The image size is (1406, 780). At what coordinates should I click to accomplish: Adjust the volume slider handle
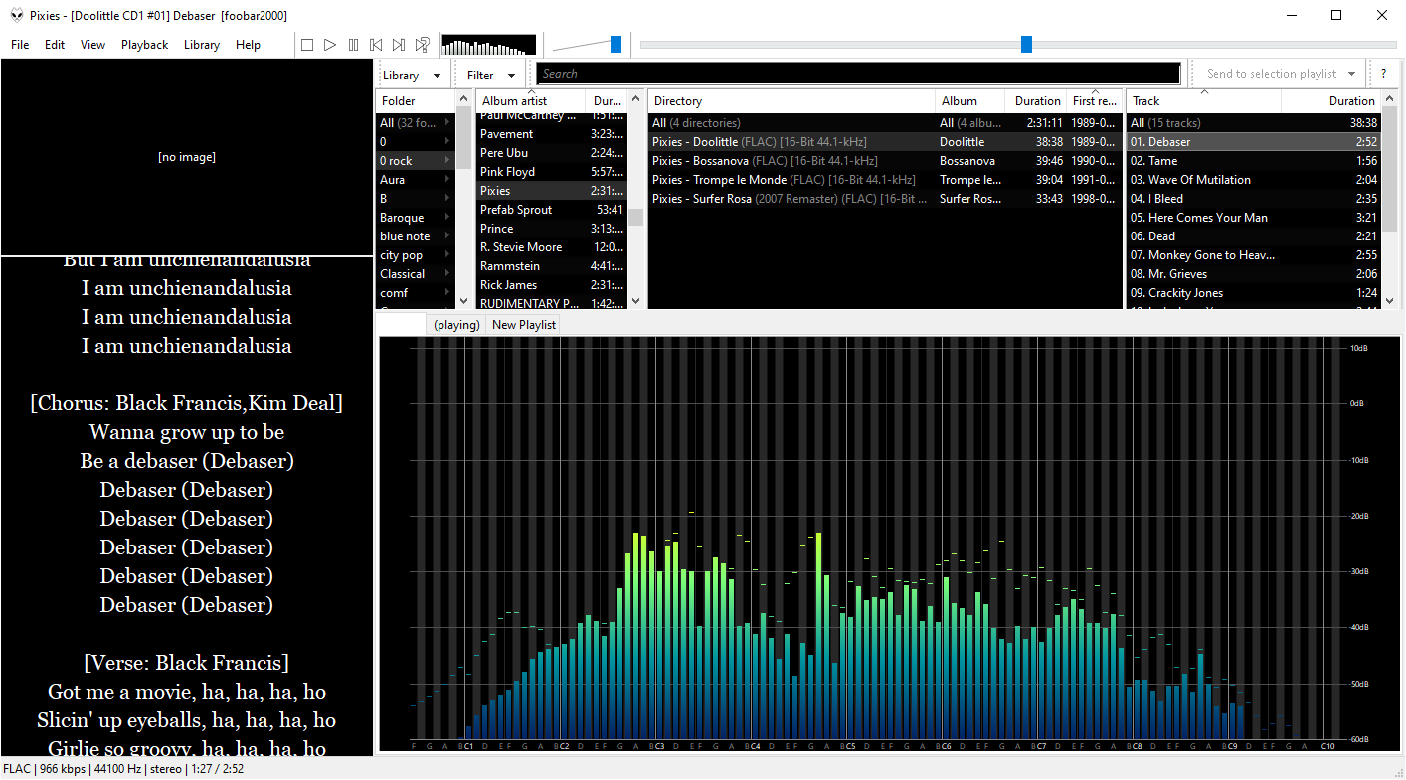(x=616, y=44)
